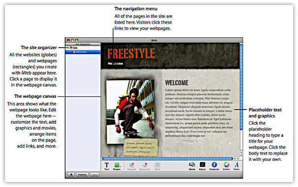Open the Inspector window
Image resolution: width=298 pixels, height=187 pixels.
[x=214, y=166]
